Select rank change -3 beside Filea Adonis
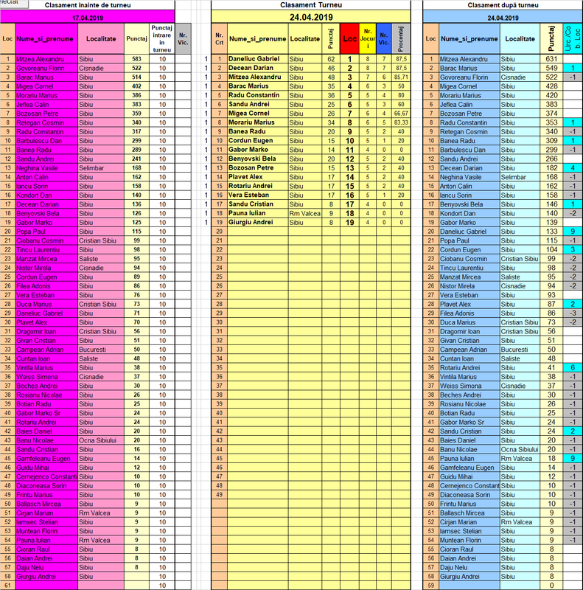The image size is (583, 590). [573, 313]
